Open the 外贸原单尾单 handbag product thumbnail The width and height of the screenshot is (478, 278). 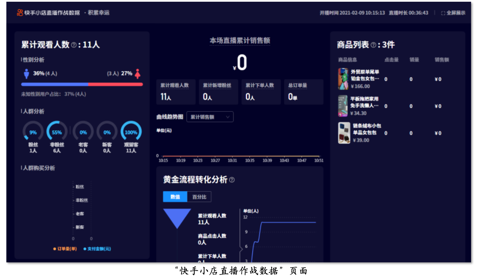(x=343, y=79)
